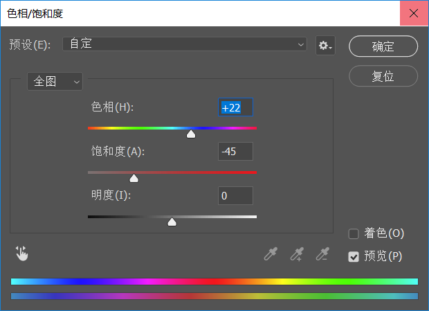This screenshot has width=429, height=311.
Task: Click the lower adjusted color spectrum bar
Action: (x=214, y=296)
